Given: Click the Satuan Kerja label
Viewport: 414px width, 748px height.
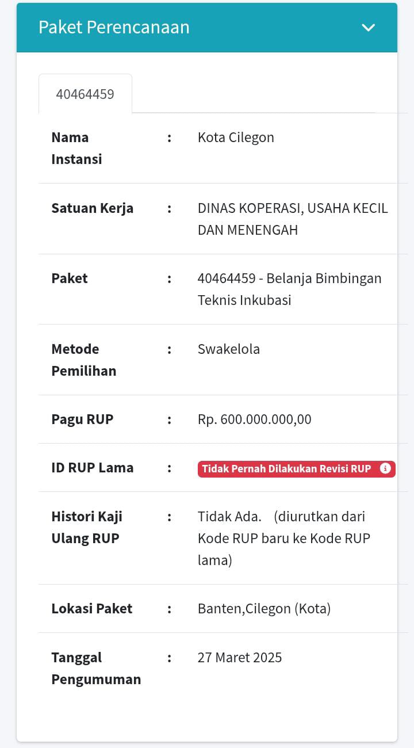Looking at the screenshot, I should [x=92, y=208].
